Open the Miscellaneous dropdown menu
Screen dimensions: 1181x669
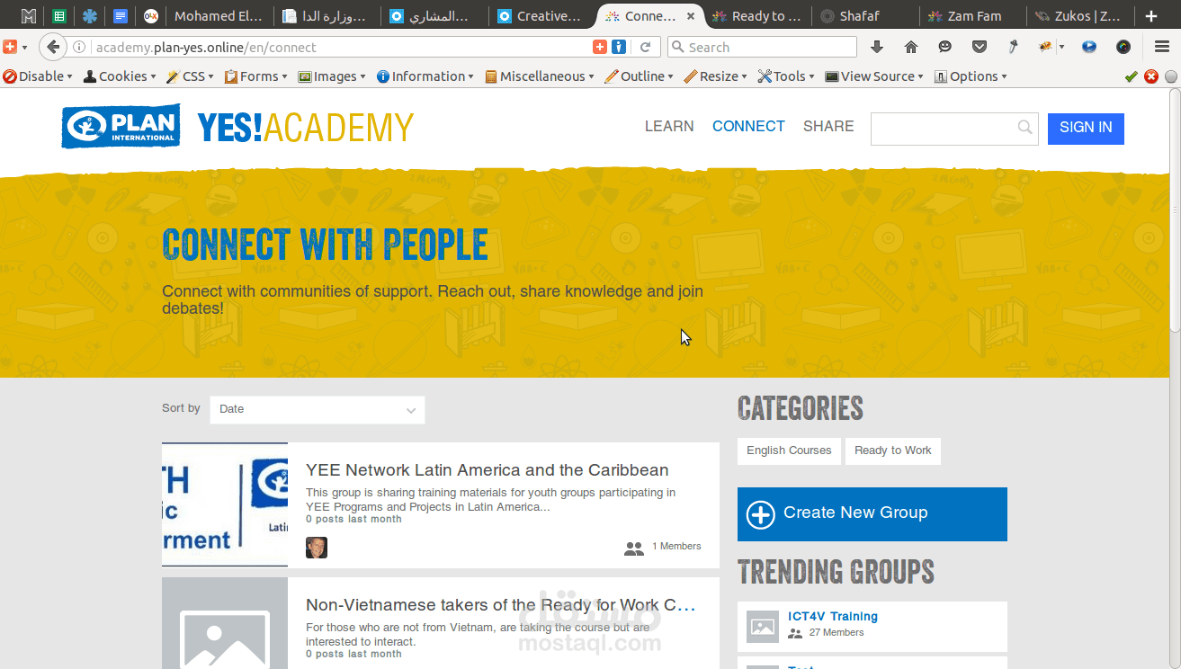tap(540, 76)
